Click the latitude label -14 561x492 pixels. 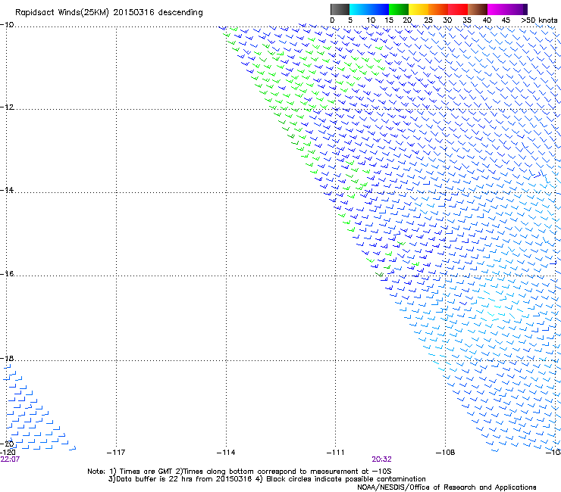coord(7,190)
